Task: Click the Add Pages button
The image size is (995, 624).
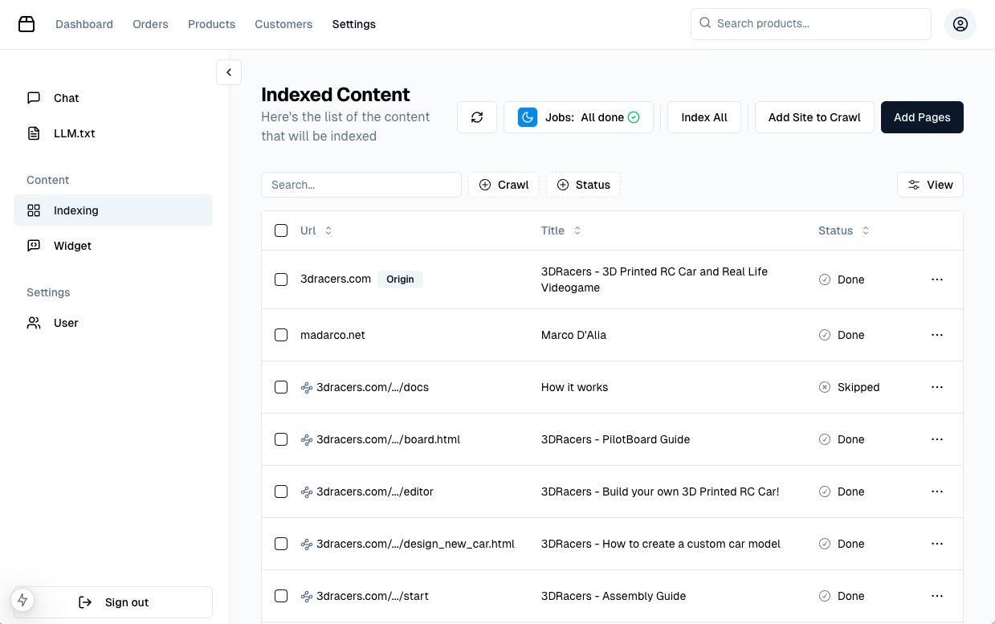Action: coord(922,117)
